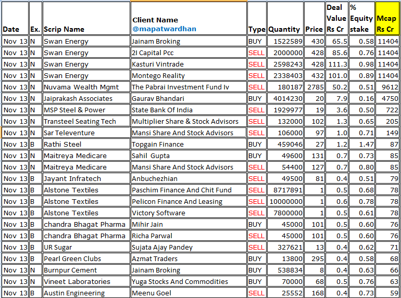Select the quantity cell '8717891'
401x298 pixels.
pyautogui.click(x=285, y=190)
